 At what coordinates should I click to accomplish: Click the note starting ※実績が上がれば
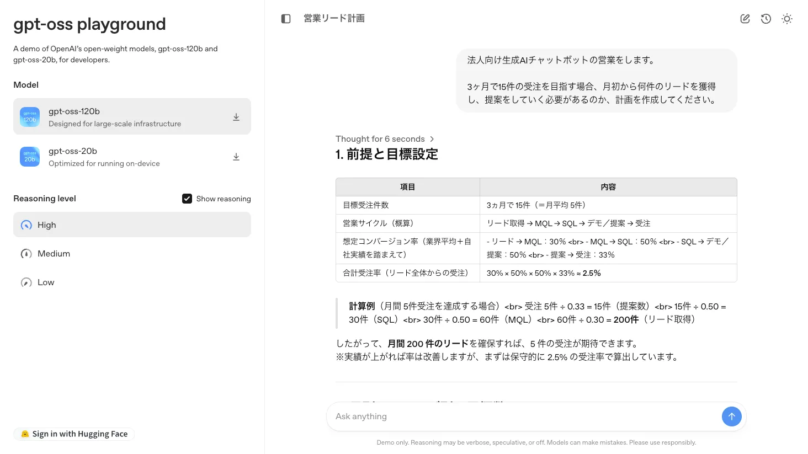(x=508, y=357)
